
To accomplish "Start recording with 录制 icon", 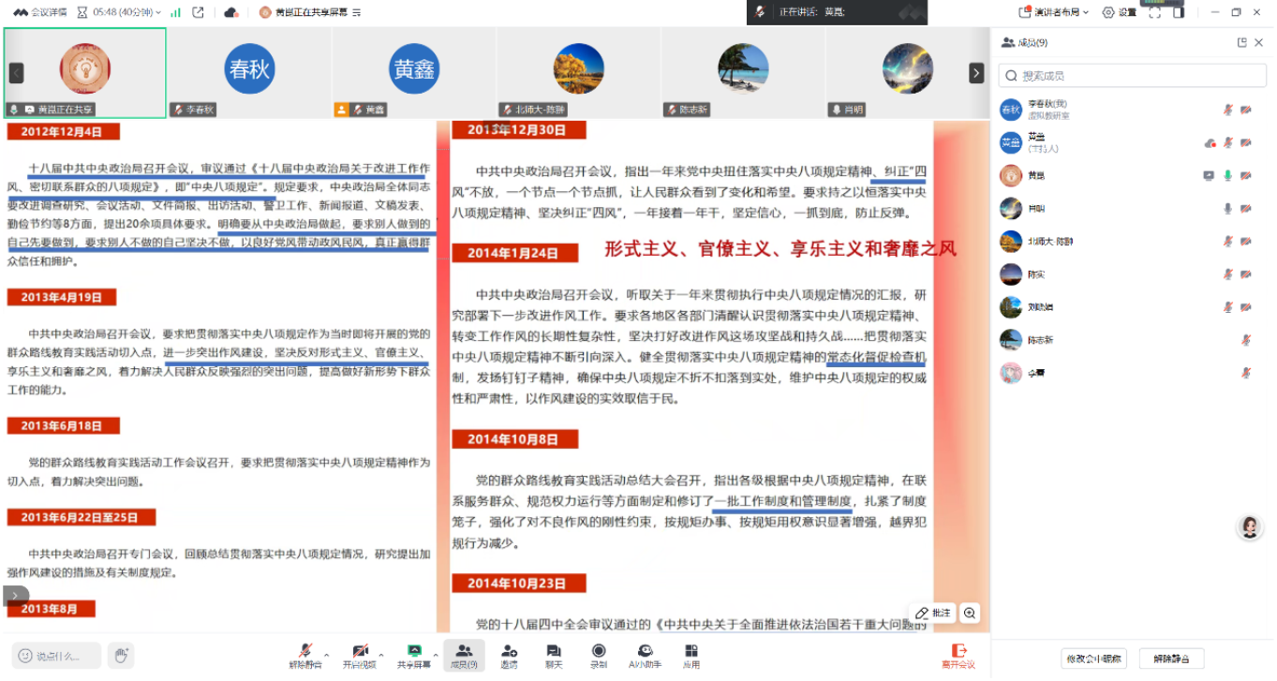I will tap(599, 655).
